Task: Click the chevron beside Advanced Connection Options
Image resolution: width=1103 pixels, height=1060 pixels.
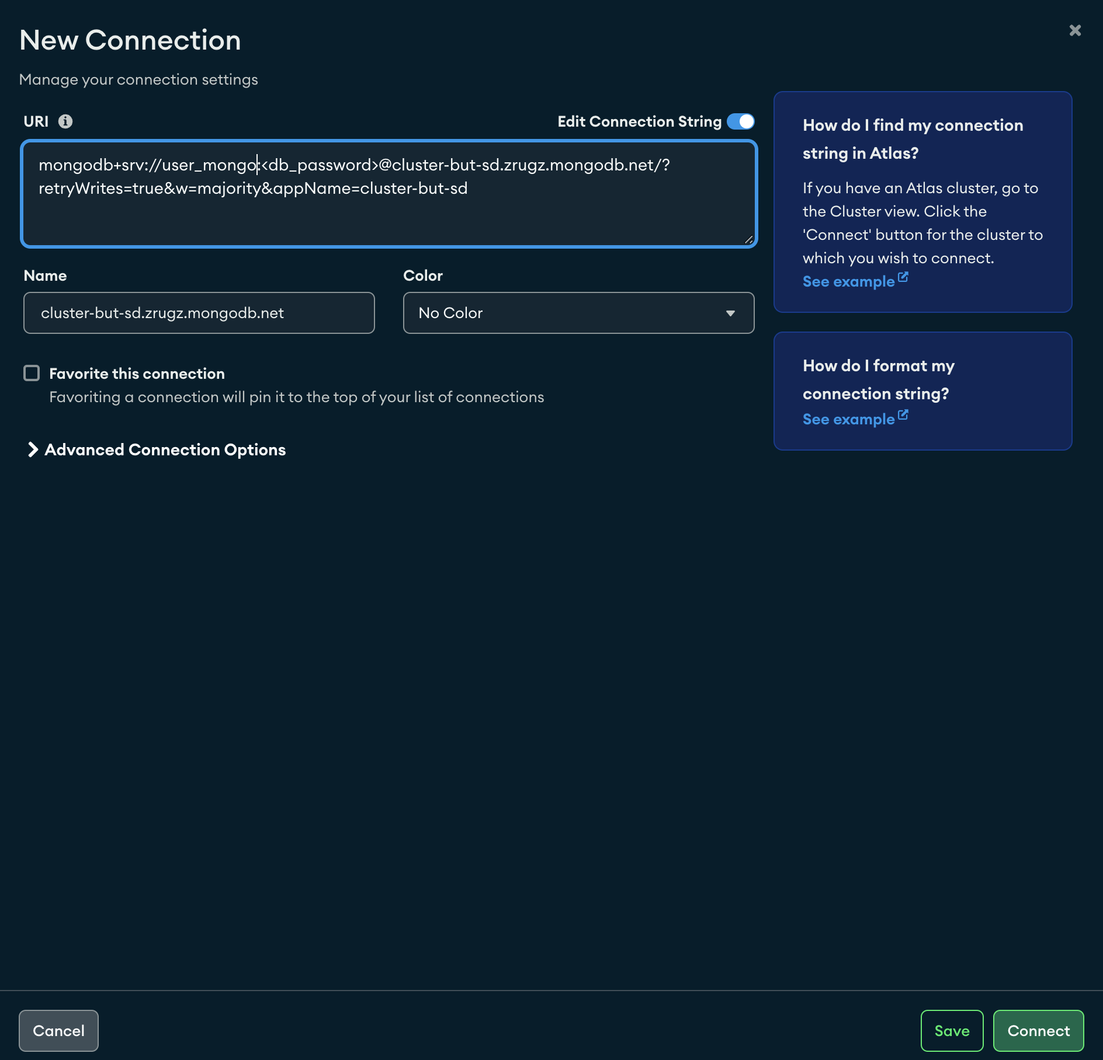Action: (33, 449)
